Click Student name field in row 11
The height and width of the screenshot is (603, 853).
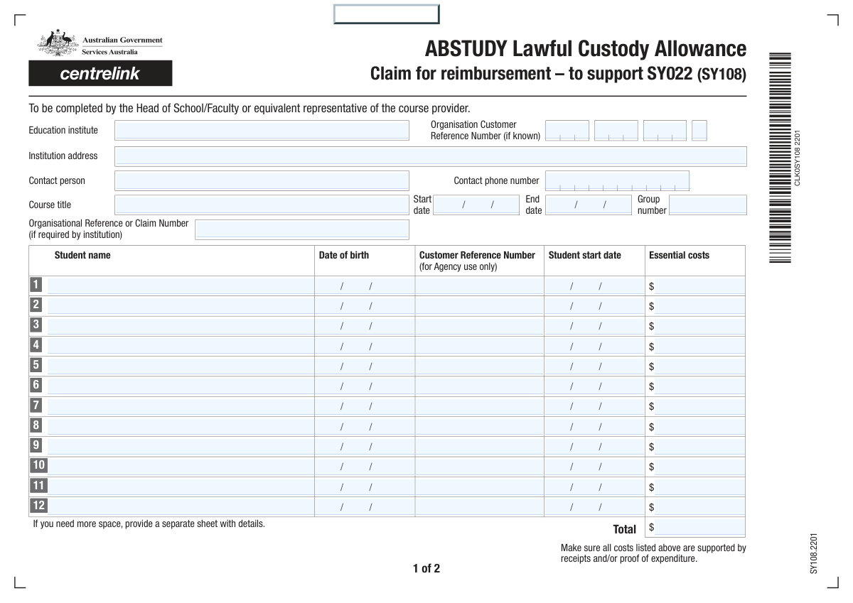coord(181,487)
